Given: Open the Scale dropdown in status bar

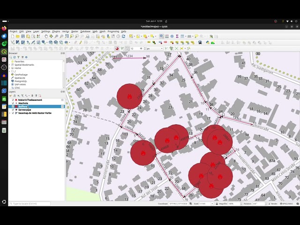Looking at the screenshot, I should pyautogui.click(x=212, y=204).
